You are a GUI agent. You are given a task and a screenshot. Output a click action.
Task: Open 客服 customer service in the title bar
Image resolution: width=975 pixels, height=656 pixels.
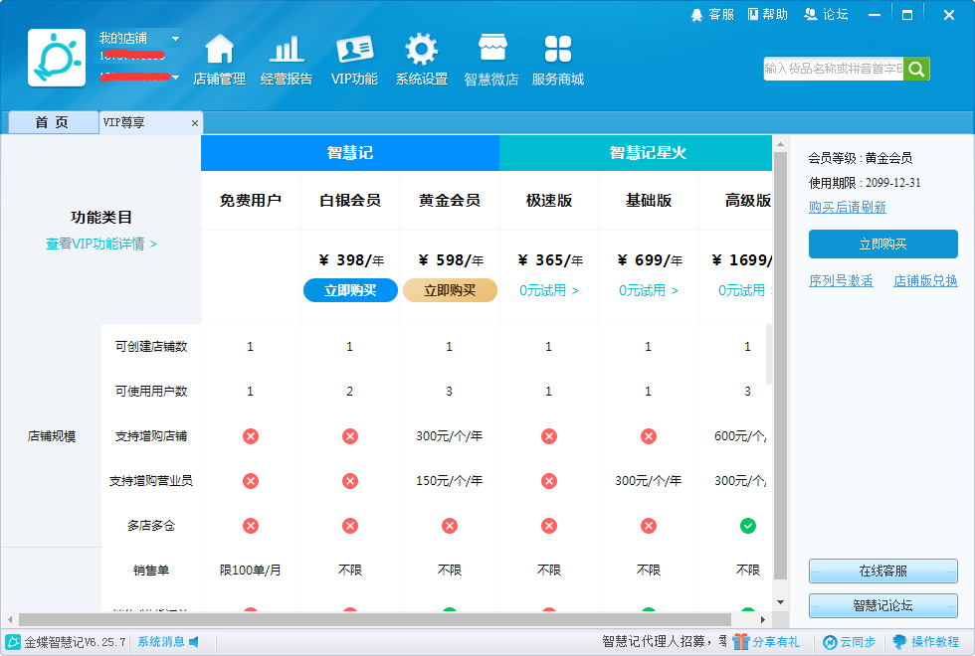click(712, 14)
